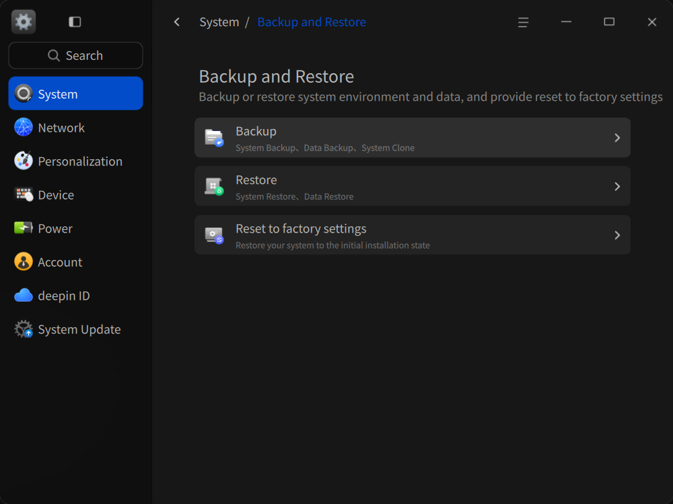
Task: Click the magnifier icon in Search
Action: (54, 55)
